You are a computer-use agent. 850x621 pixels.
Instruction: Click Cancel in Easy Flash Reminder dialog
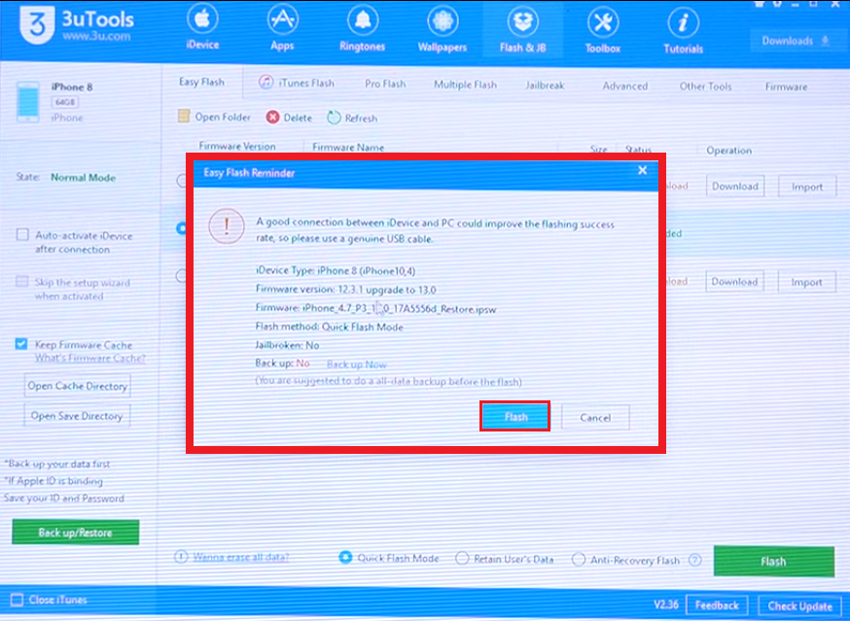(x=595, y=417)
